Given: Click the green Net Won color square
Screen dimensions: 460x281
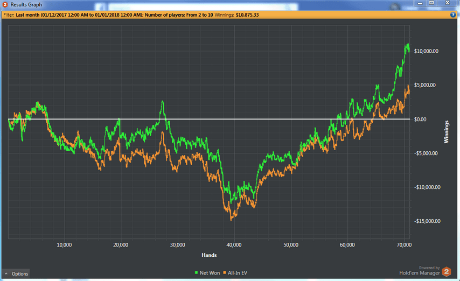Looking at the screenshot, I should point(196,273).
